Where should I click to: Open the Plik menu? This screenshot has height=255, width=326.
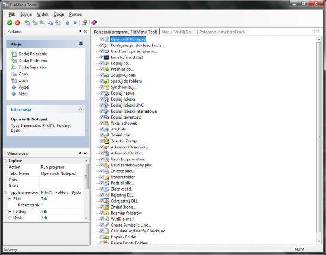coord(11,14)
